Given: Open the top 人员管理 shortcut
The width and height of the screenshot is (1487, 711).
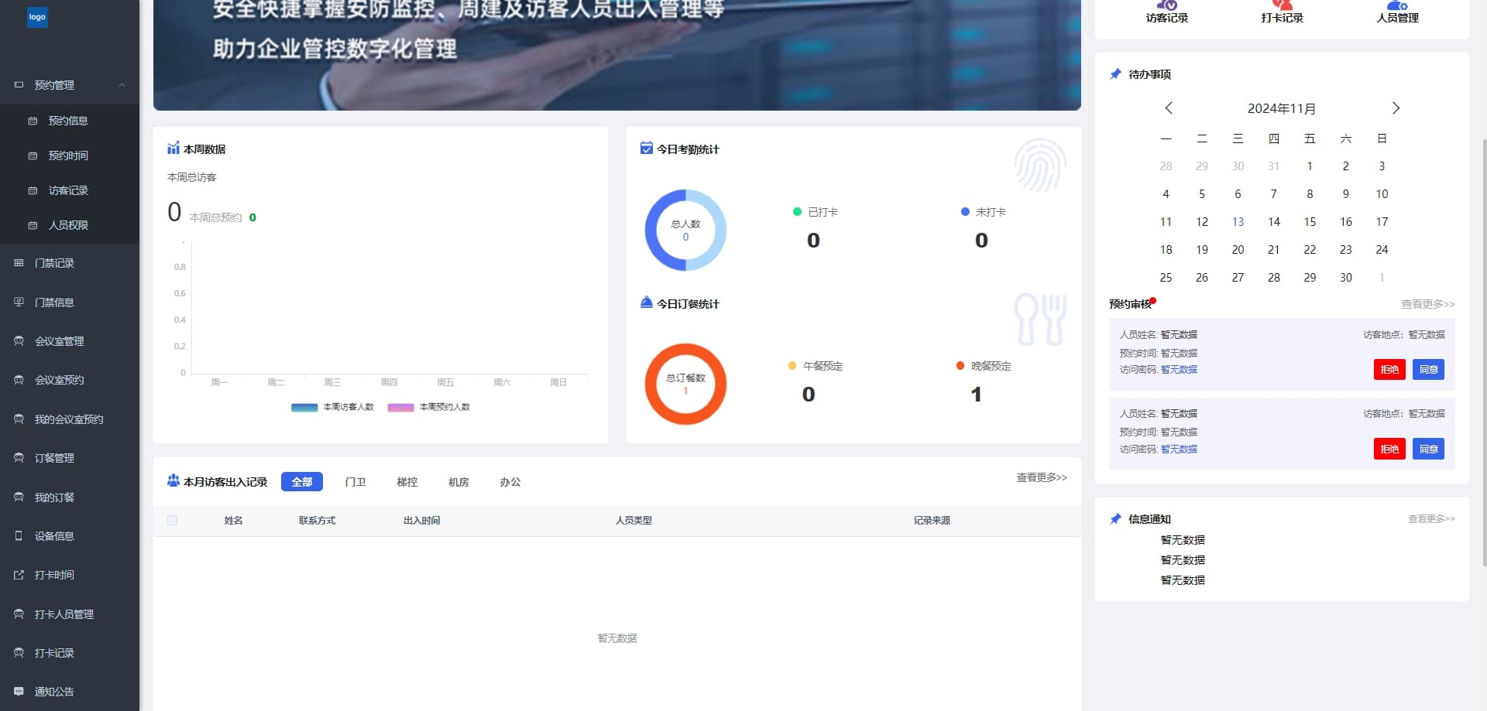Looking at the screenshot, I should [x=1398, y=12].
